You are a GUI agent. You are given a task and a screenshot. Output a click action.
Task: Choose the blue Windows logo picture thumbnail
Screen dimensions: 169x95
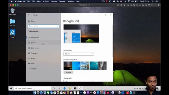(x=76, y=66)
